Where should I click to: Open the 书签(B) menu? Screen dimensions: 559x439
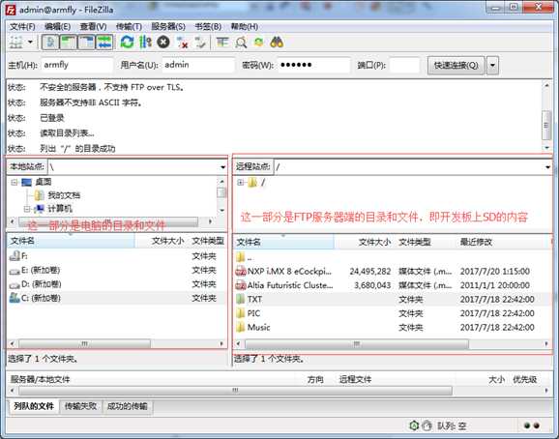tap(208, 27)
